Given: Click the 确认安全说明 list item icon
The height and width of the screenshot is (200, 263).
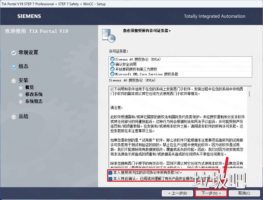Looking at the screenshot, I should coord(112,64).
